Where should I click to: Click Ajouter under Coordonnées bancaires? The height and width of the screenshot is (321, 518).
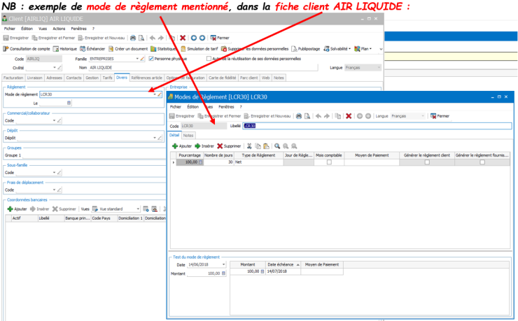(x=17, y=209)
